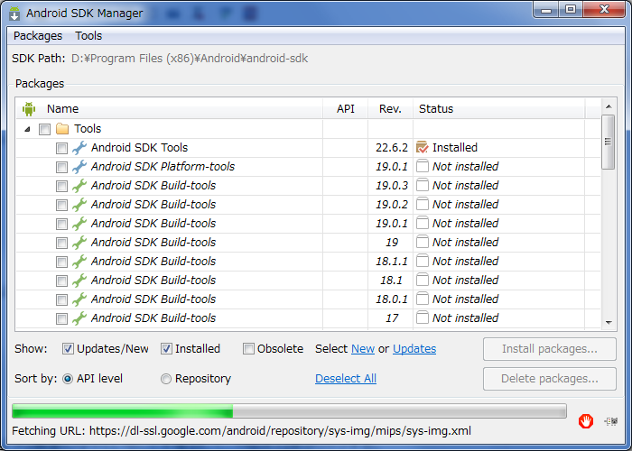Click the wrench icon for Build-tools rev 19.0.3
This screenshot has height=451, width=632.
79,186
